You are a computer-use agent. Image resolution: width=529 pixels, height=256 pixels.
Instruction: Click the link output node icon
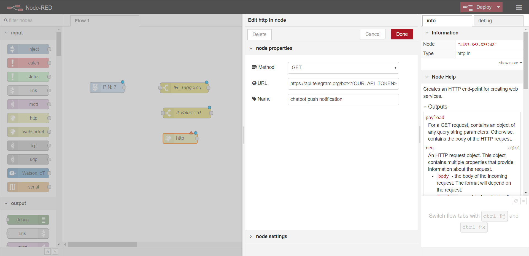click(x=44, y=234)
